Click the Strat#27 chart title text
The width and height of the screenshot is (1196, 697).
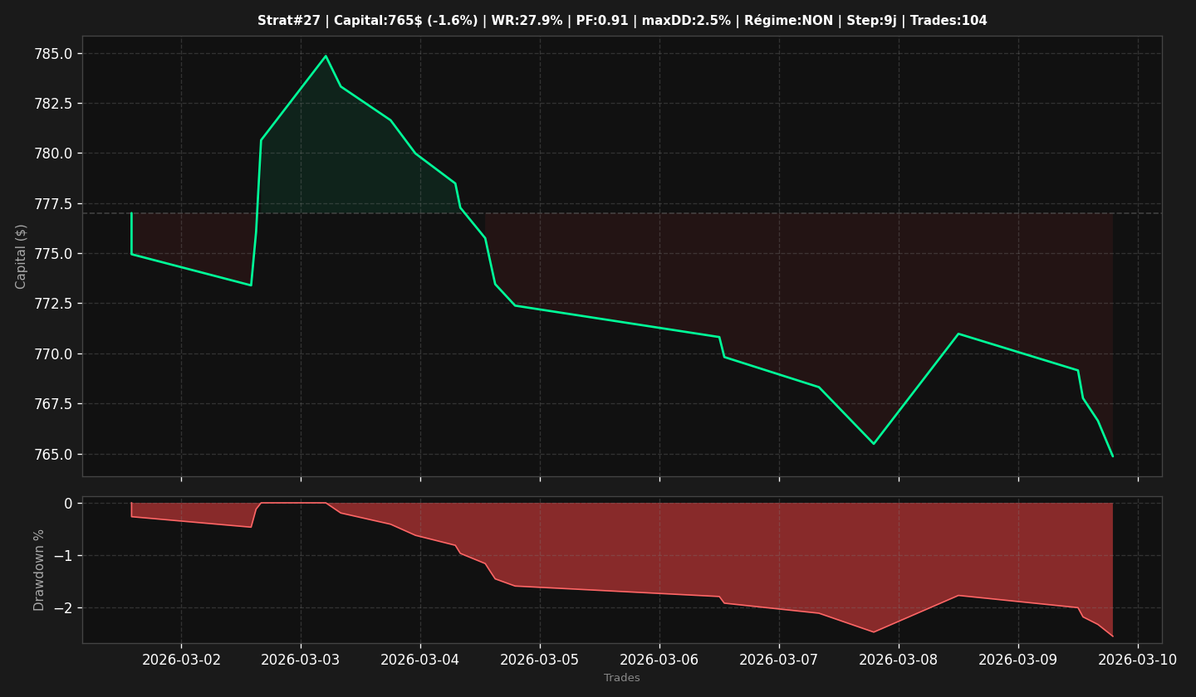click(622, 21)
